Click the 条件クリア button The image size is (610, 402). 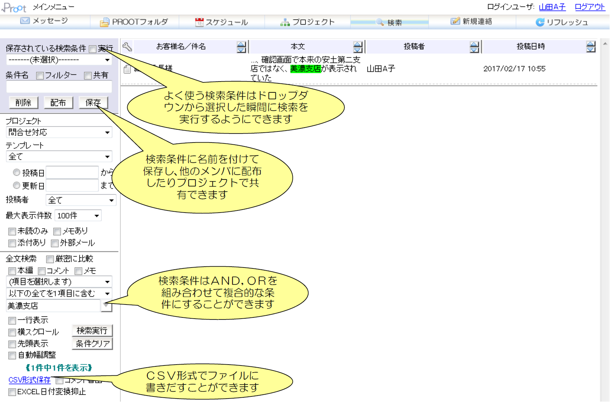[x=92, y=344]
